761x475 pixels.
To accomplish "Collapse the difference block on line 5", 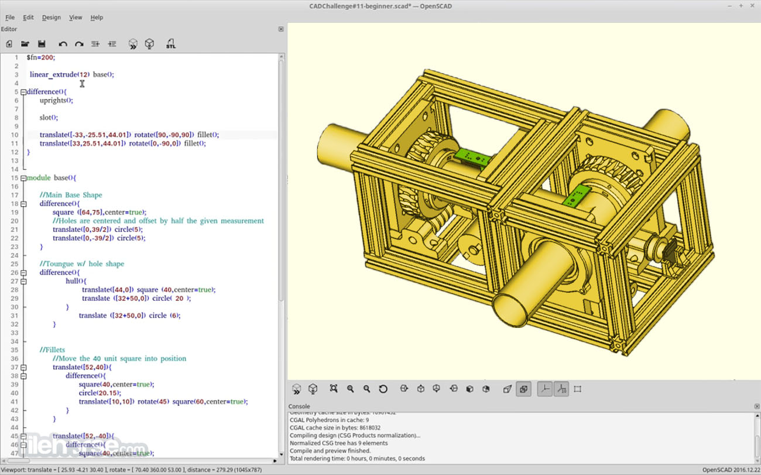I will pyautogui.click(x=23, y=91).
